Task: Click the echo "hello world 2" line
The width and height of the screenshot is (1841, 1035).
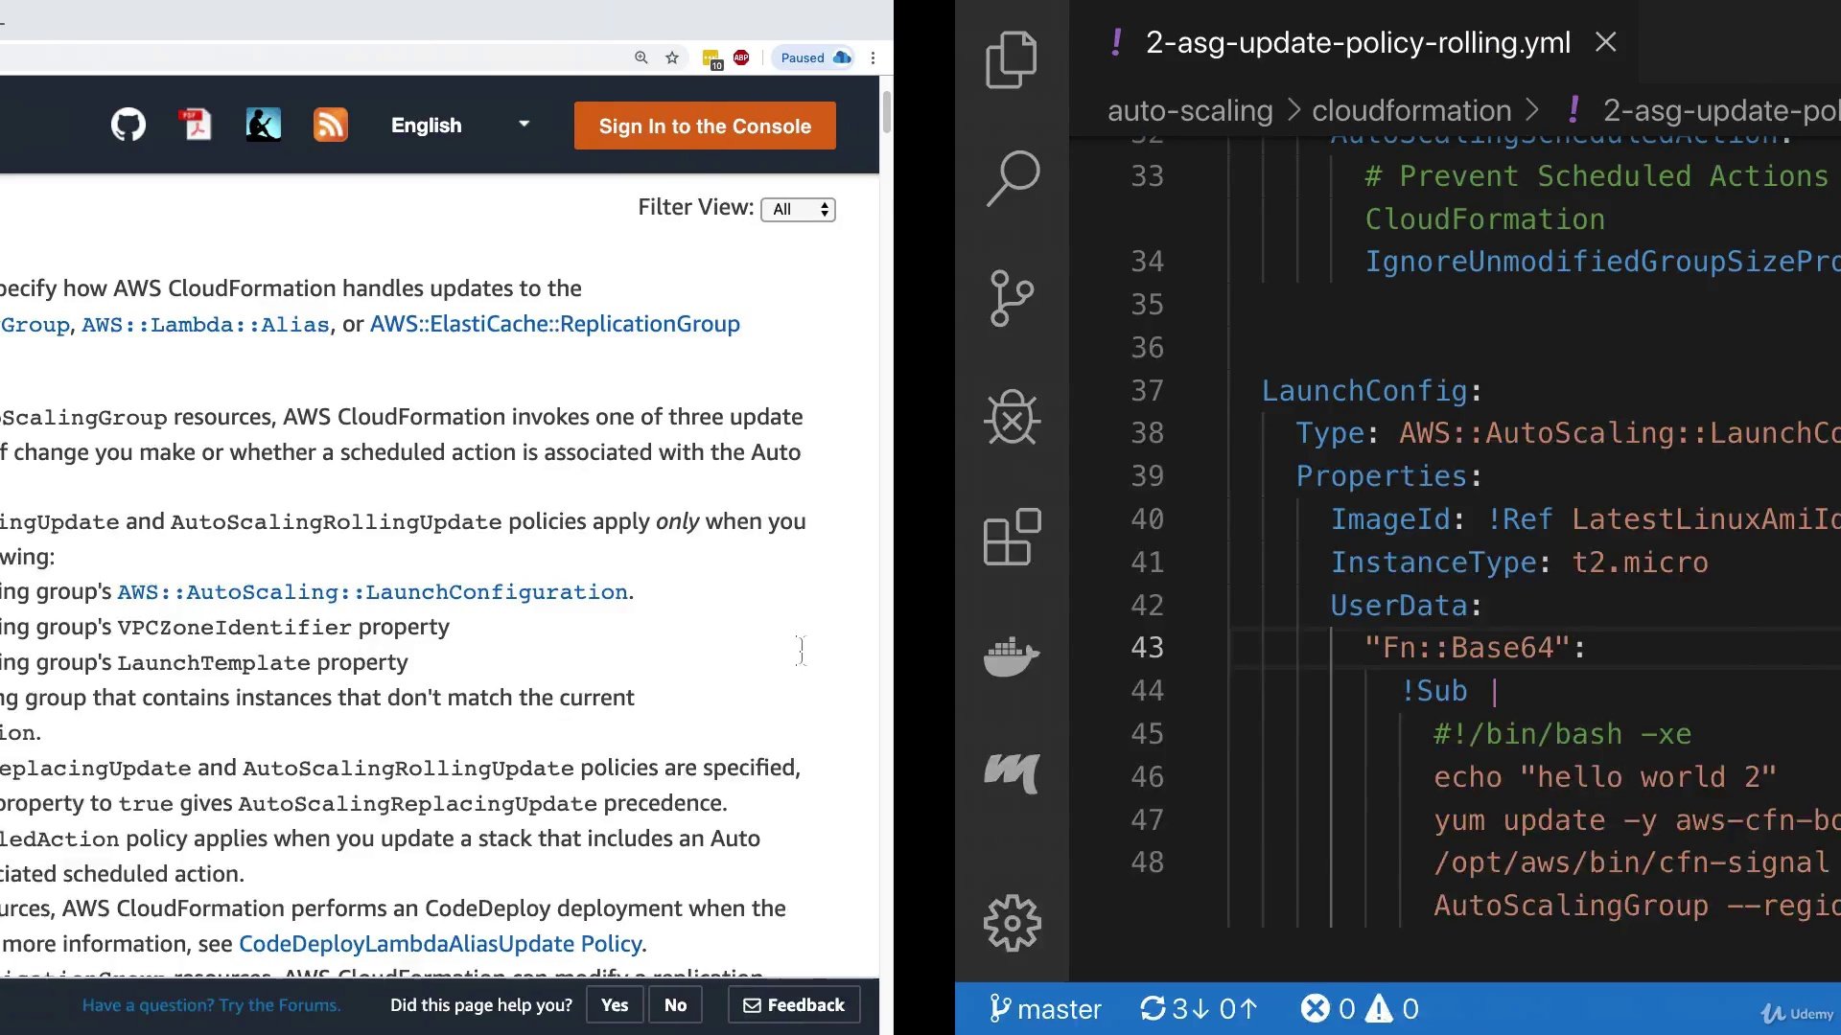Action: pos(1604,777)
